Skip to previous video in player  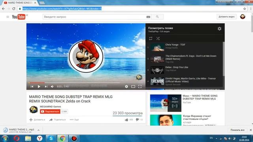click(32, 86)
